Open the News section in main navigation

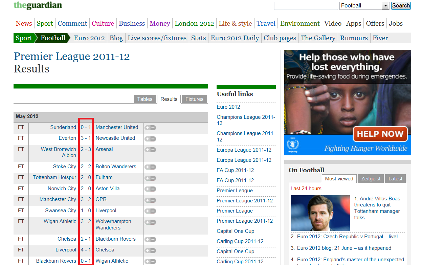pos(24,23)
